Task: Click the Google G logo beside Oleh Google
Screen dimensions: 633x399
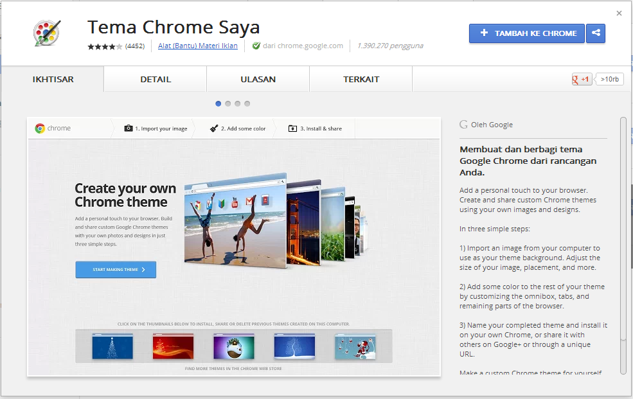Action: coord(464,125)
